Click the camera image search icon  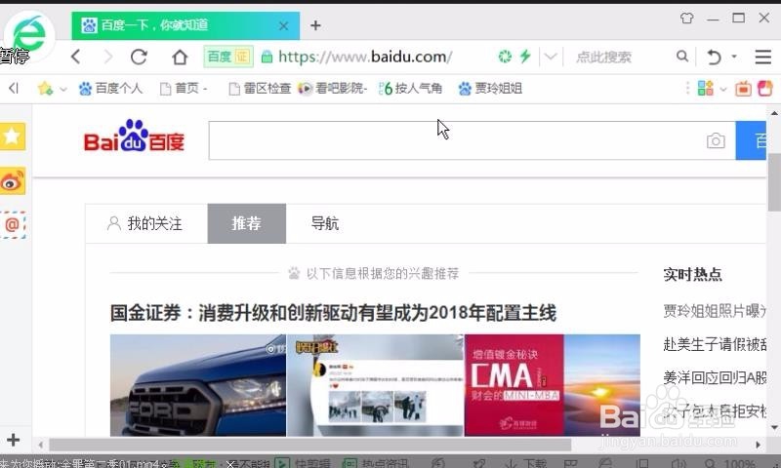pos(716,140)
